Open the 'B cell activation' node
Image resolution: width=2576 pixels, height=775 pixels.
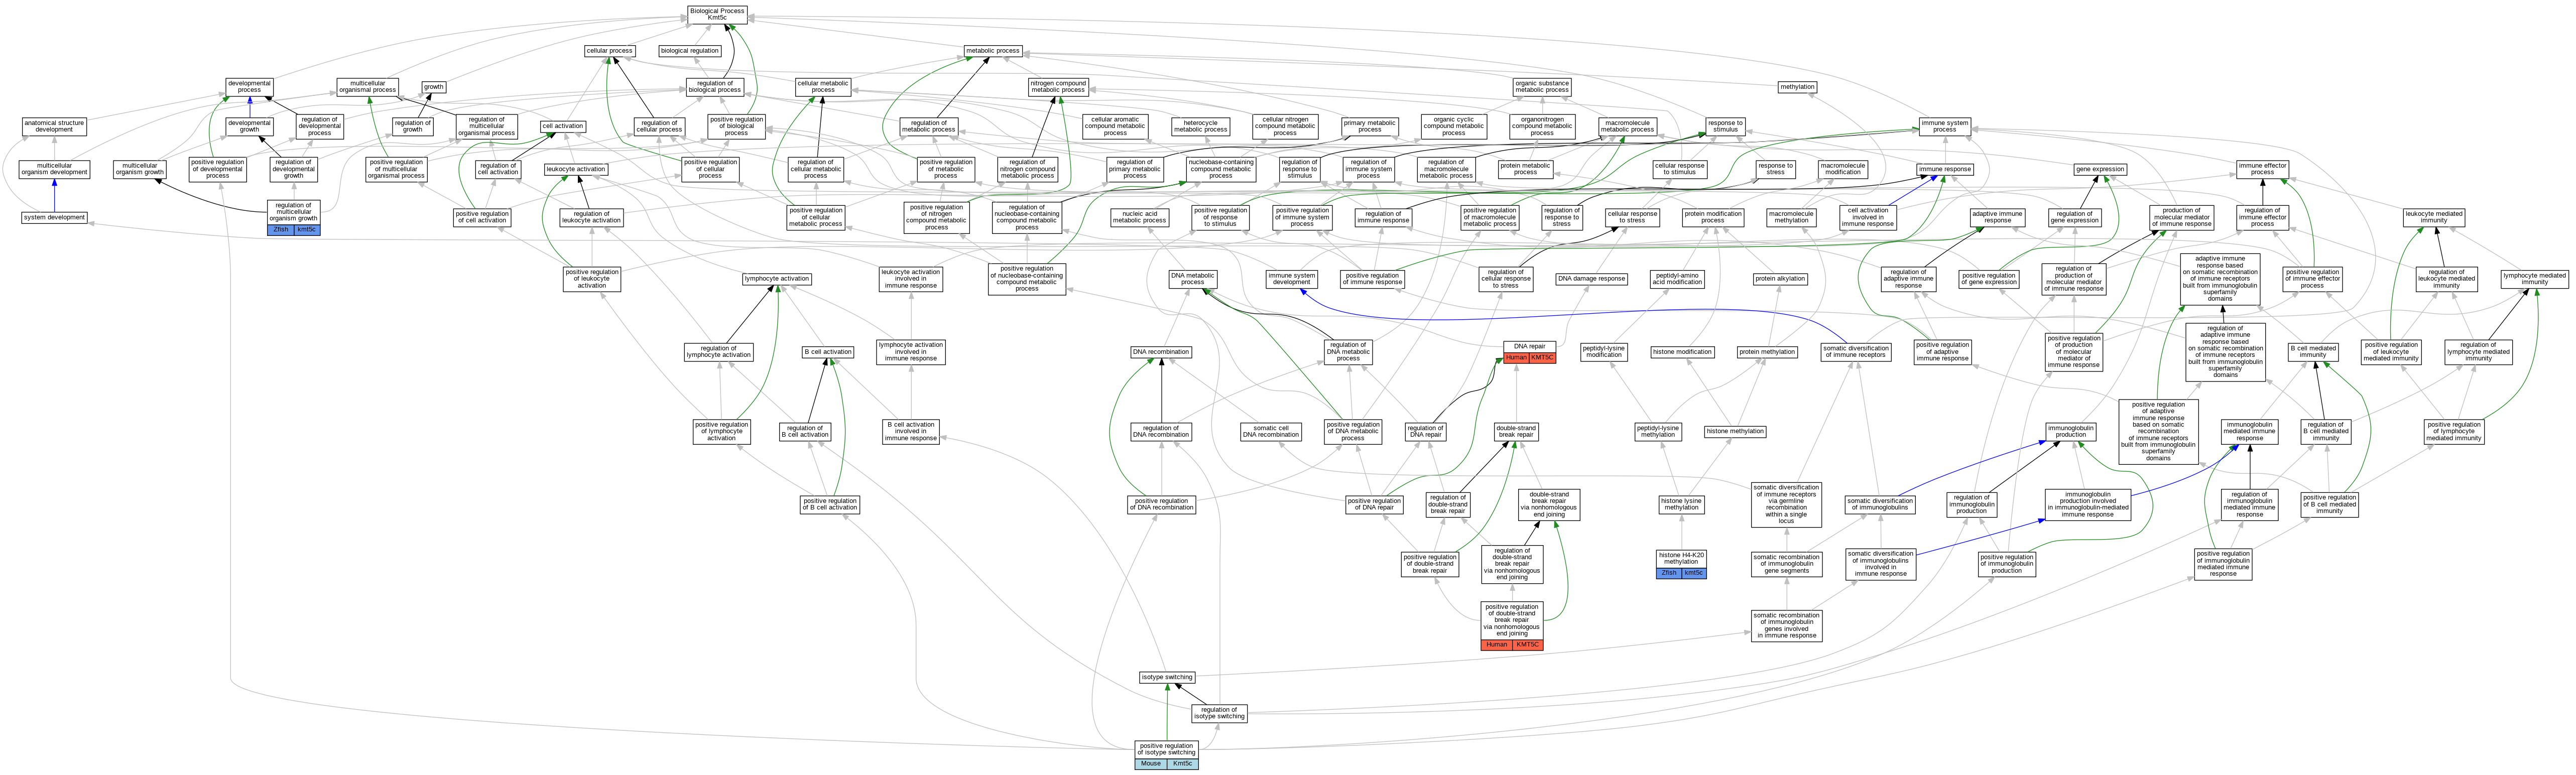click(828, 352)
